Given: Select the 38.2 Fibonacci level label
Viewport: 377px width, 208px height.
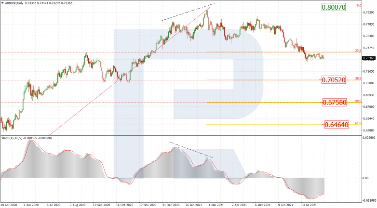Looking at the screenshot, I should point(358,78).
